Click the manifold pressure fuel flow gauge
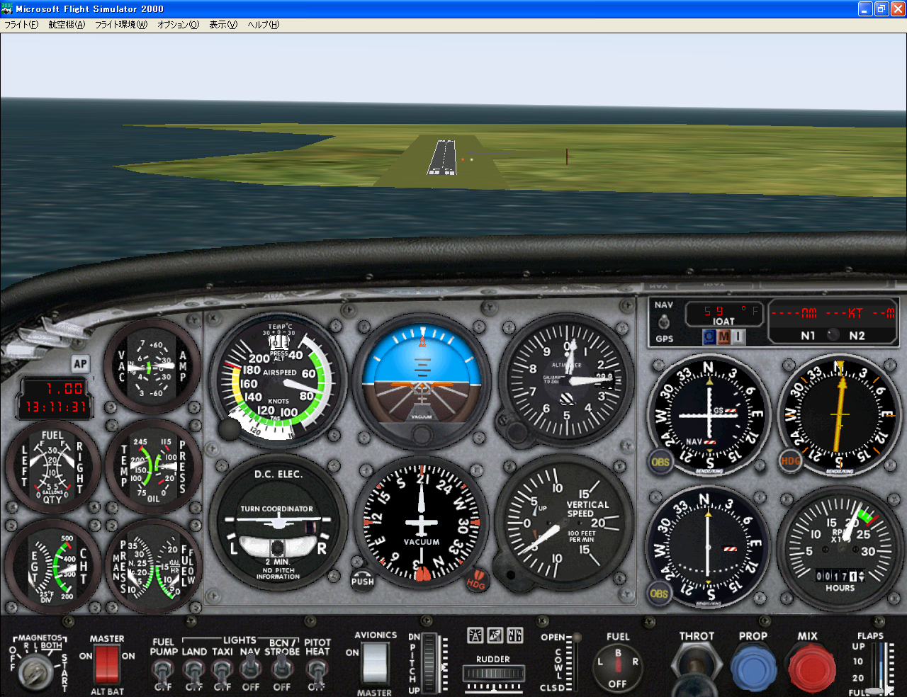 point(152,567)
